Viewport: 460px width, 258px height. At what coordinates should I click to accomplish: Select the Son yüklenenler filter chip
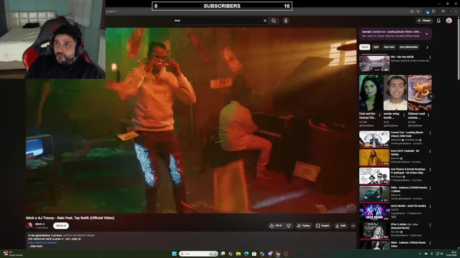tap(409, 47)
